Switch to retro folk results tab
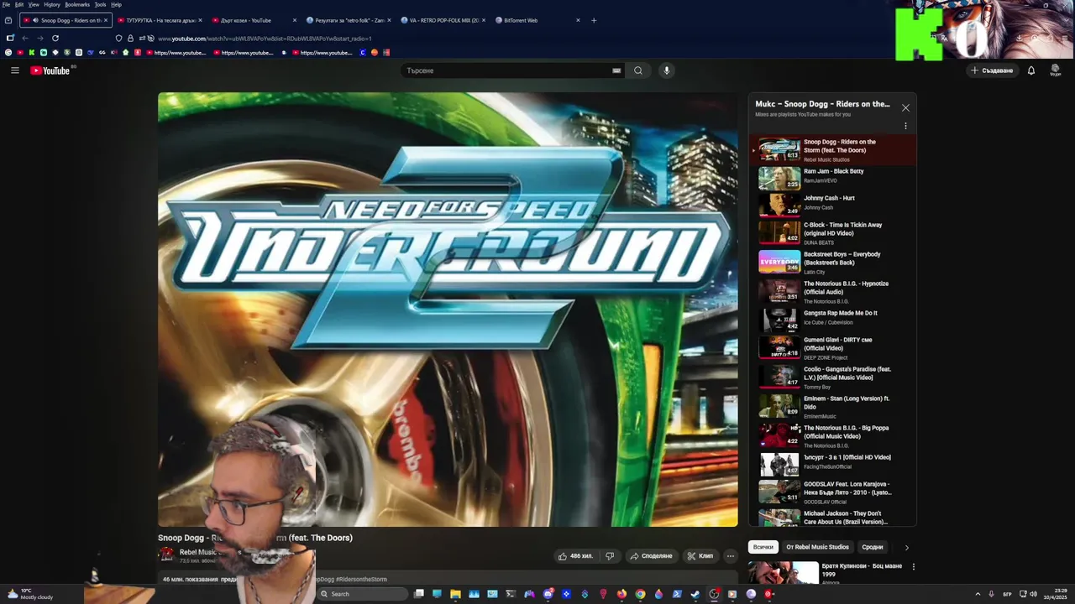Viewport: 1075px width, 604px height. click(348, 20)
